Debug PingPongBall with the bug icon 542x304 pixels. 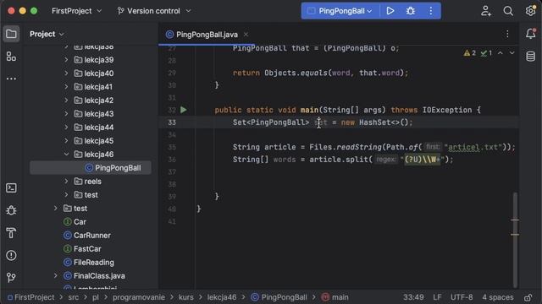pos(410,11)
